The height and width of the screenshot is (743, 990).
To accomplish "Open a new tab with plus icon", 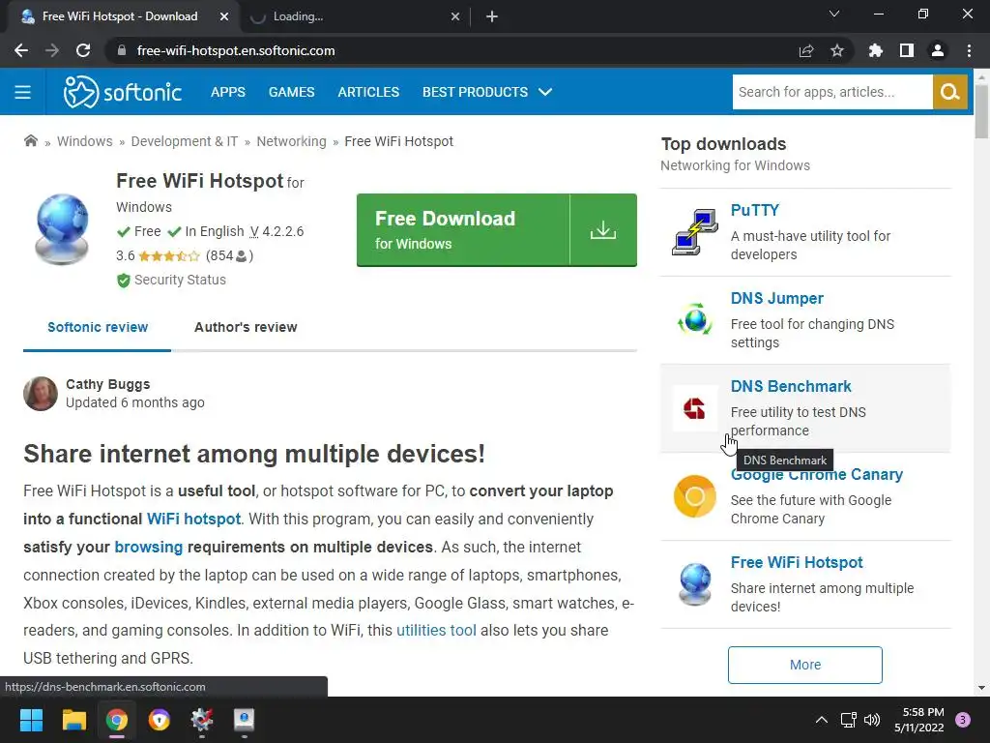I will point(492,16).
